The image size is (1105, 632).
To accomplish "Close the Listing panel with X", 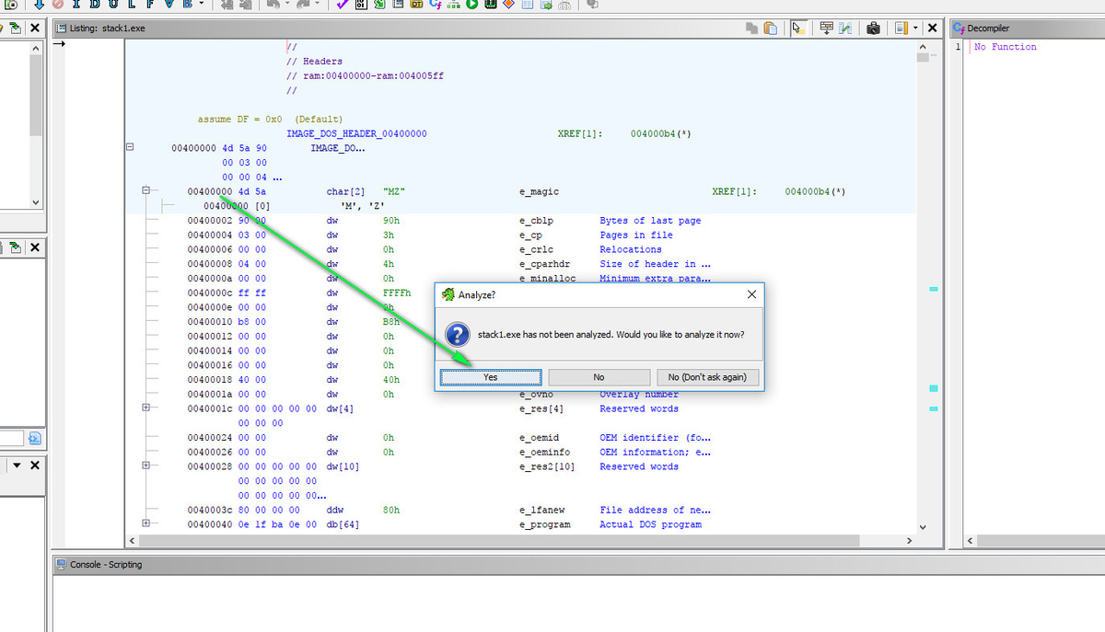I will tap(932, 29).
